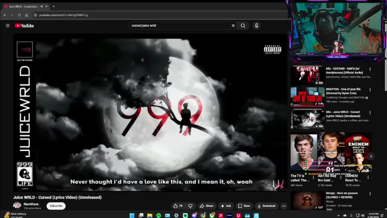This screenshot has height=218, width=387.
Task: Open Spotify from the taskbar
Action: pos(159,216)
